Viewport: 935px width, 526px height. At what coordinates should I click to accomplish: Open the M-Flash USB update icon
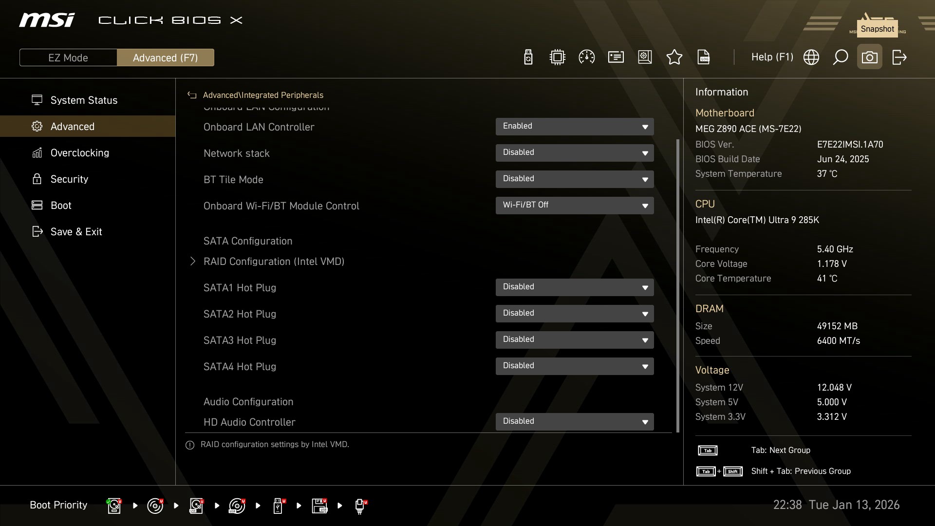pyautogui.click(x=528, y=57)
